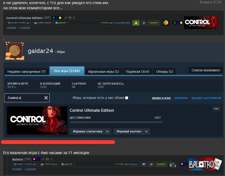The height and width of the screenshot is (176, 225).
Task: Click '0/67' achievements count
Action: click(x=158, y=118)
